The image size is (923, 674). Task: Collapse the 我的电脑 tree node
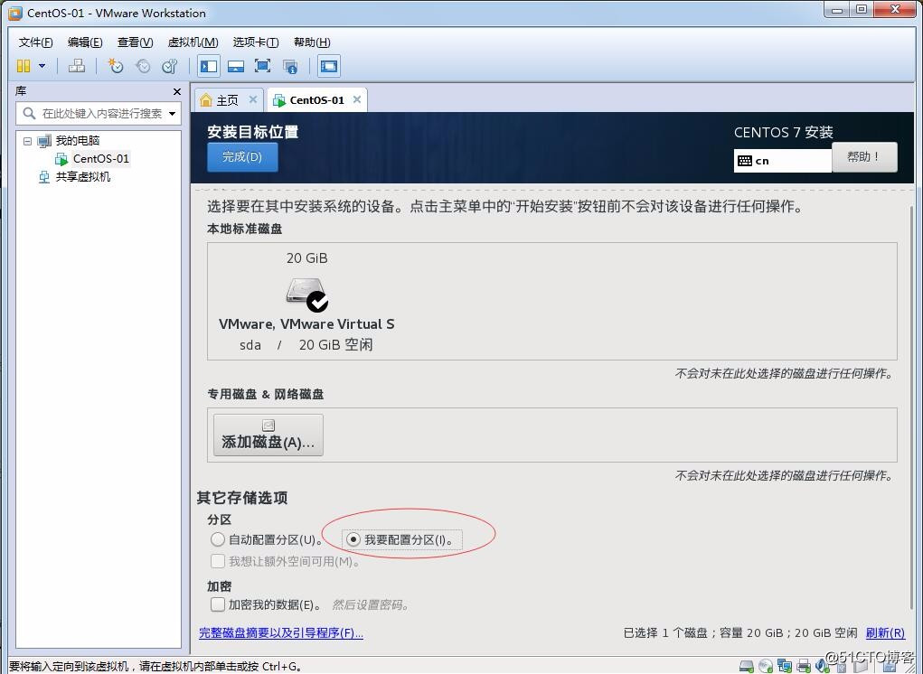click(27, 141)
